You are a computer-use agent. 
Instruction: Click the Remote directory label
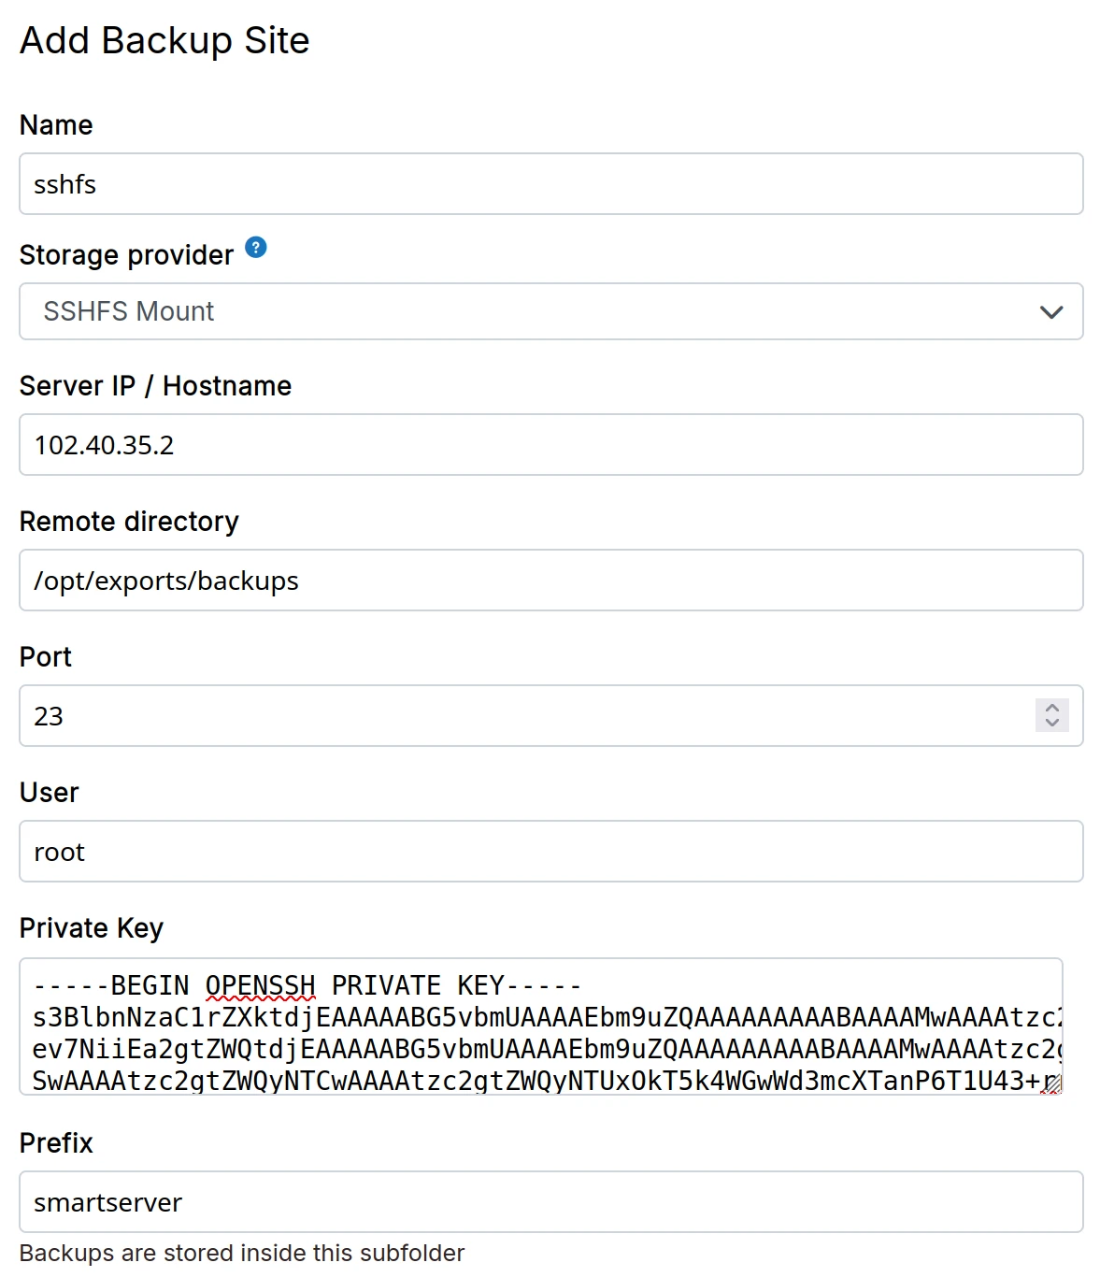click(x=129, y=522)
